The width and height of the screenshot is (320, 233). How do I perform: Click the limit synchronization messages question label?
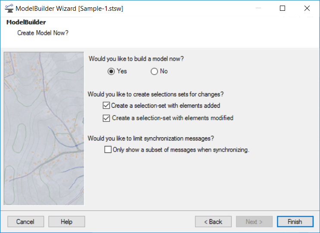tap(151, 138)
